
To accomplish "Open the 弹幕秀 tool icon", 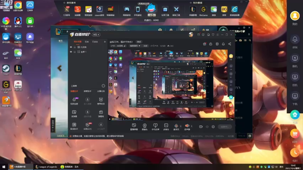I will click(x=101, y=114).
